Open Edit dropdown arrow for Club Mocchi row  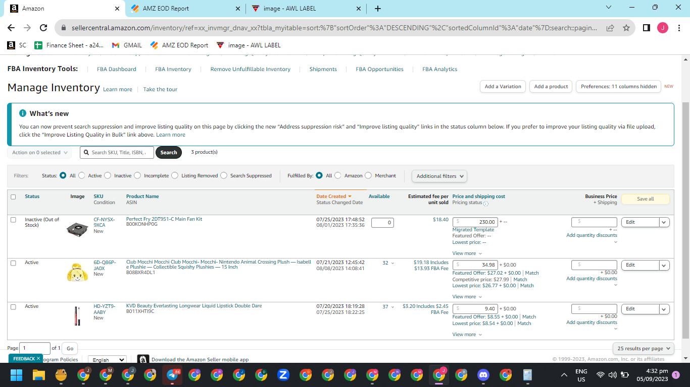click(664, 265)
